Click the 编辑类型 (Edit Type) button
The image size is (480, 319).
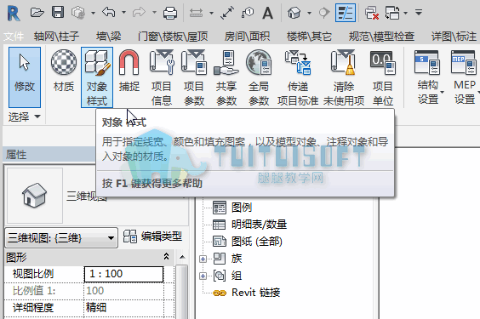152,236
